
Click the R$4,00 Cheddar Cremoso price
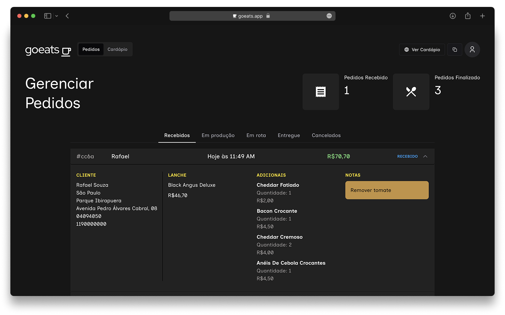(x=265, y=252)
